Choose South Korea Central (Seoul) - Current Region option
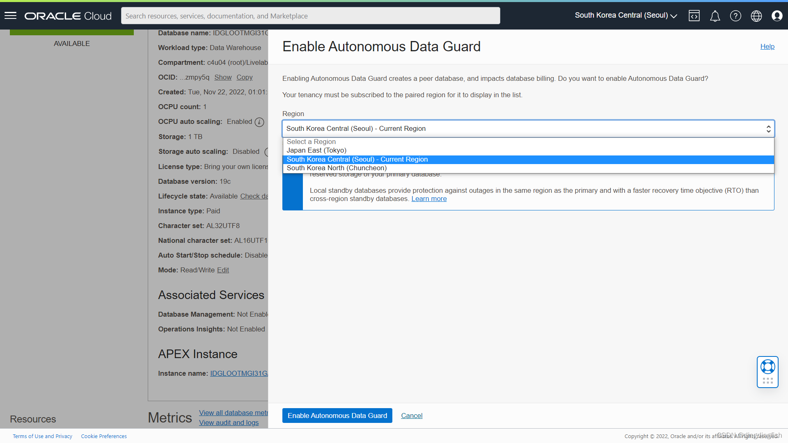788x443 pixels. tap(528, 160)
